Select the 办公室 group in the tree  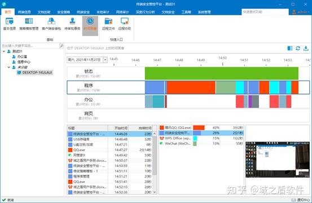click(x=23, y=56)
